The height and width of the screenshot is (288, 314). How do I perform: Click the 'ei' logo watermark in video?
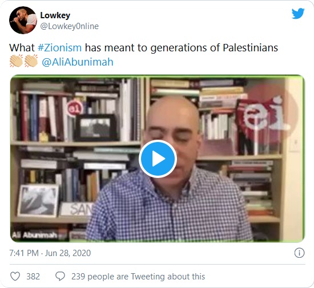[x=265, y=113]
